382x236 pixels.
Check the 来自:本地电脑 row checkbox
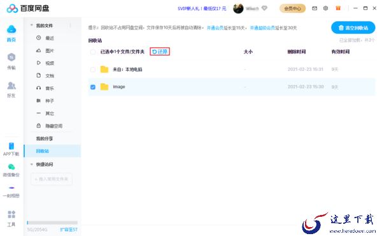[93, 70]
